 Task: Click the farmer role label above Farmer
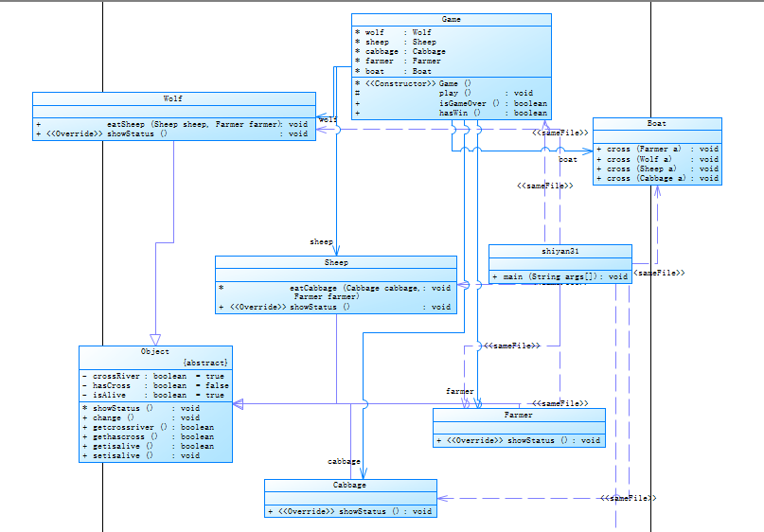[459, 391]
